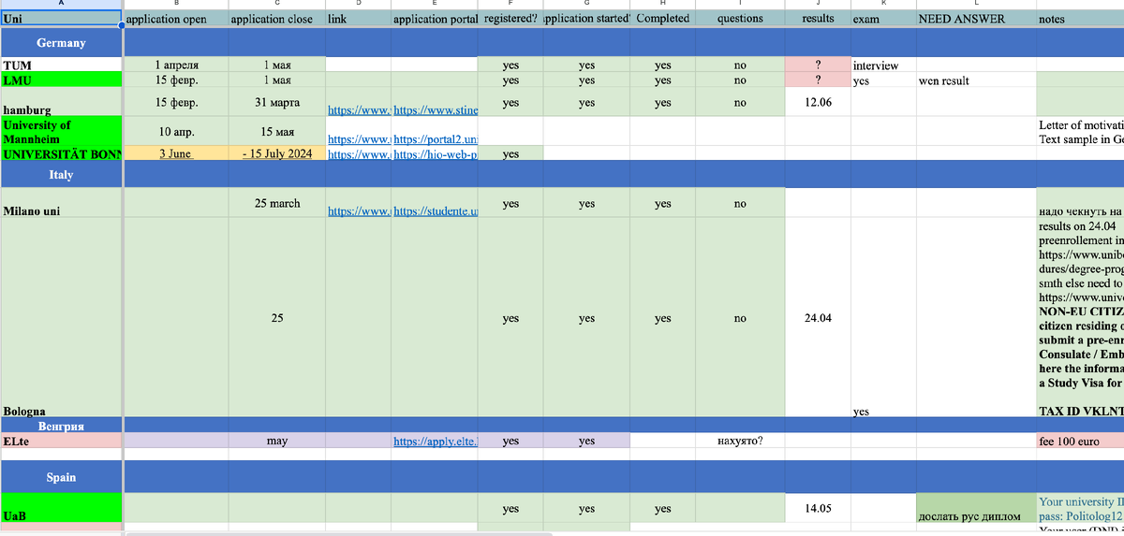This screenshot has height=536, width=1124.
Task: Select Milano's 'no' questions cell
Action: [x=740, y=204]
